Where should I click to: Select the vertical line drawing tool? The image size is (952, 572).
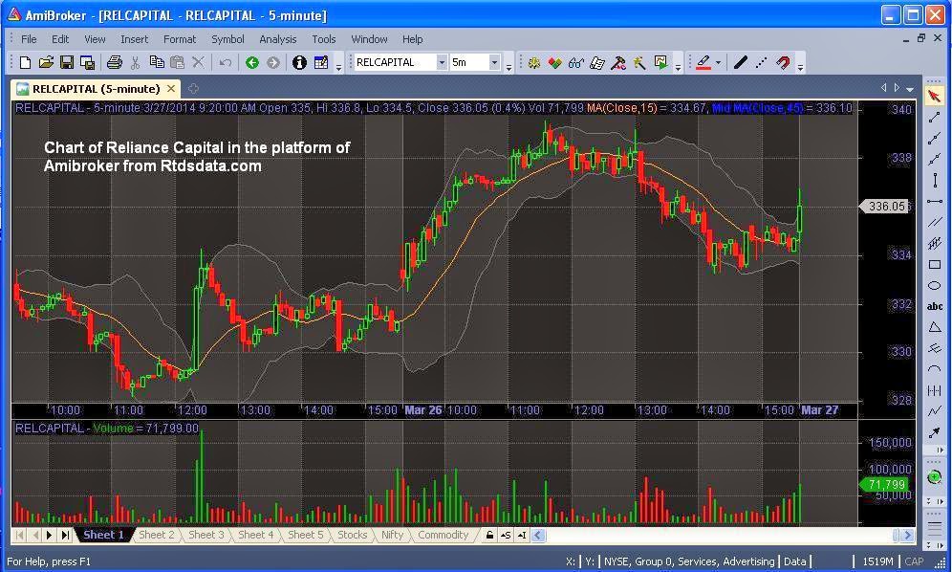tap(935, 180)
